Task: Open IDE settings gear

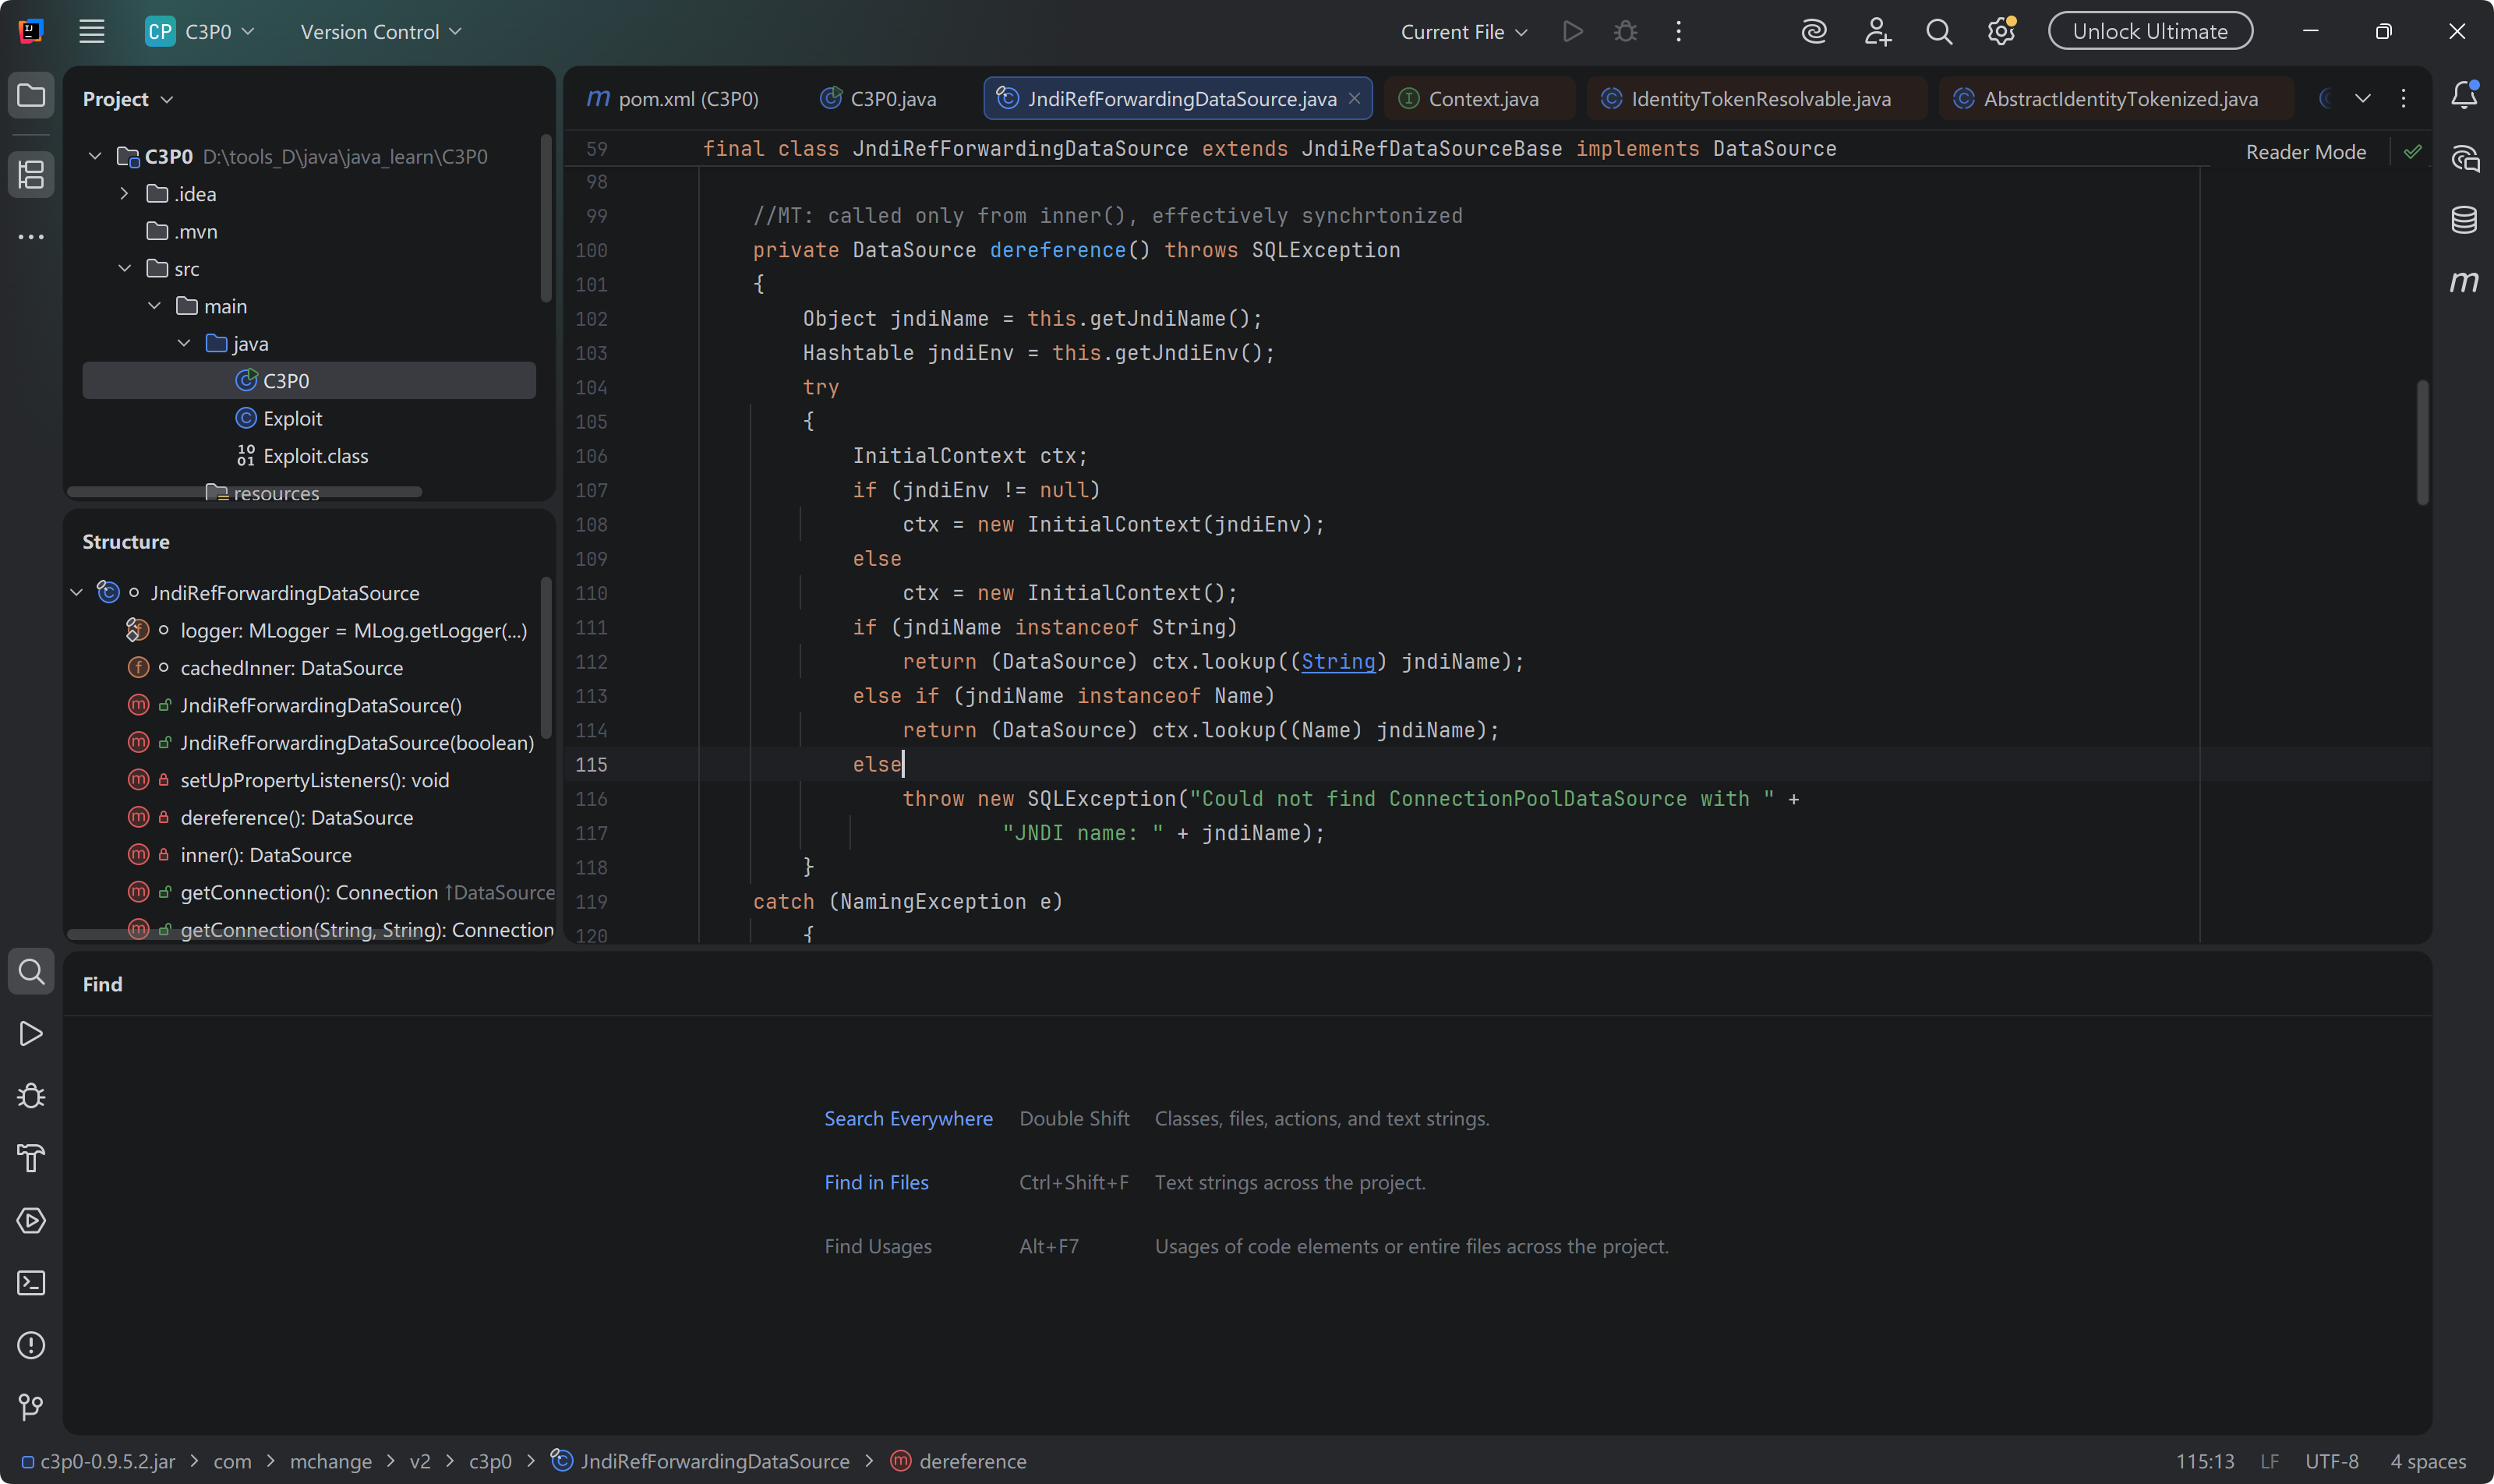Action: point(2001,32)
